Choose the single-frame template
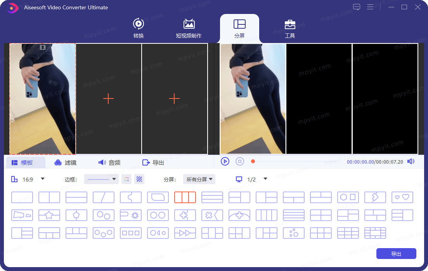428x271 pixels. coord(22,197)
